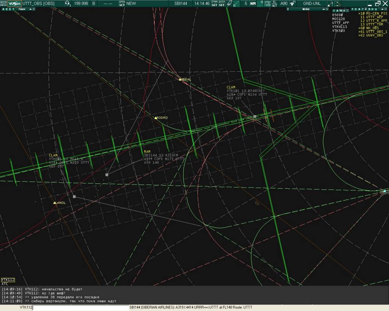Image resolution: width=389 pixels, height=311 pixels.
Task: Select the VTK112 chat tab
Action: point(8,280)
